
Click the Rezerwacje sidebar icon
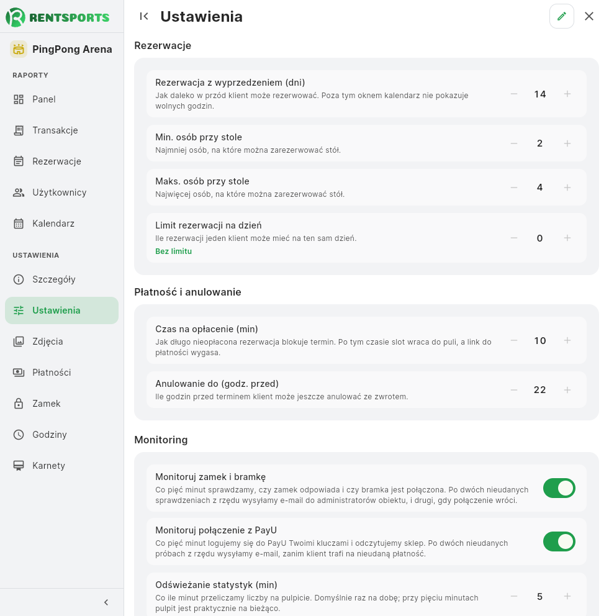coord(19,161)
